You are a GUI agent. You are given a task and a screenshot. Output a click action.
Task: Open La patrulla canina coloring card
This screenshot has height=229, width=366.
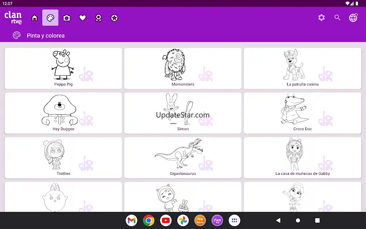click(x=303, y=69)
